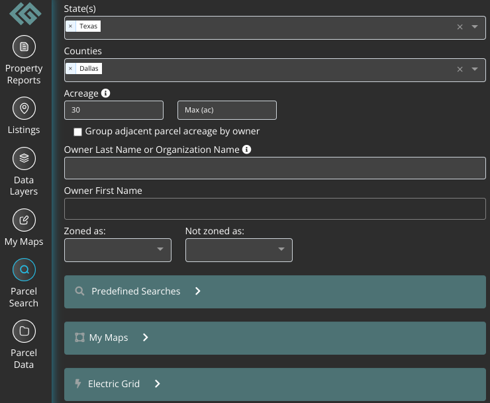Open the My Maps edit icon in sidebar
This screenshot has height=403, width=490.
(x=24, y=220)
